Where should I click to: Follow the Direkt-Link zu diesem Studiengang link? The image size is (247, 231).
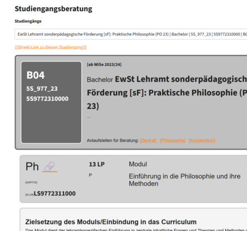pyautogui.click(x=51, y=47)
